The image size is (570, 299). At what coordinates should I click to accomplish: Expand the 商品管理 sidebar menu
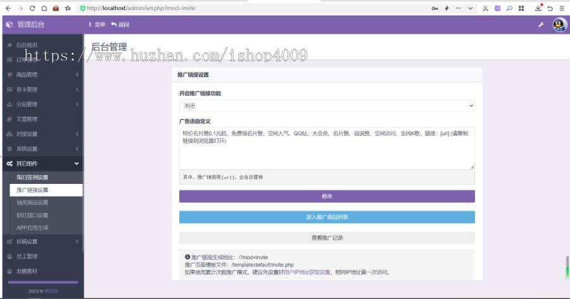(x=43, y=75)
